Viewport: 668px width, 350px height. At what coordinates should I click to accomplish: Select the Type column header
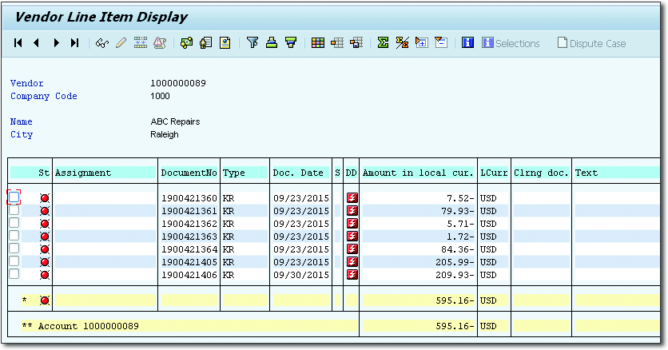tap(245, 173)
